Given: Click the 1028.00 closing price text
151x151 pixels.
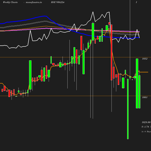Looking at the screenshot, I should point(146,122).
